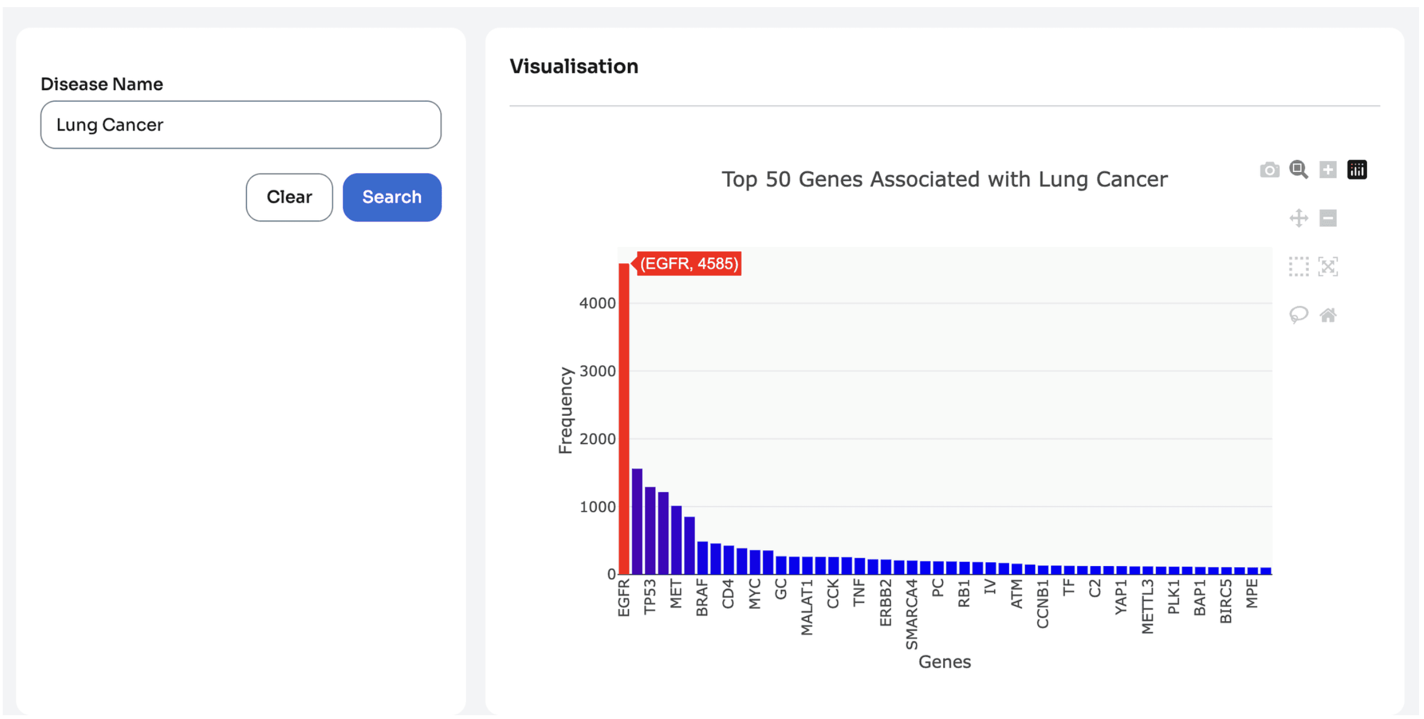Click the chart title text
The width and height of the screenshot is (1424, 719).
coord(945,180)
